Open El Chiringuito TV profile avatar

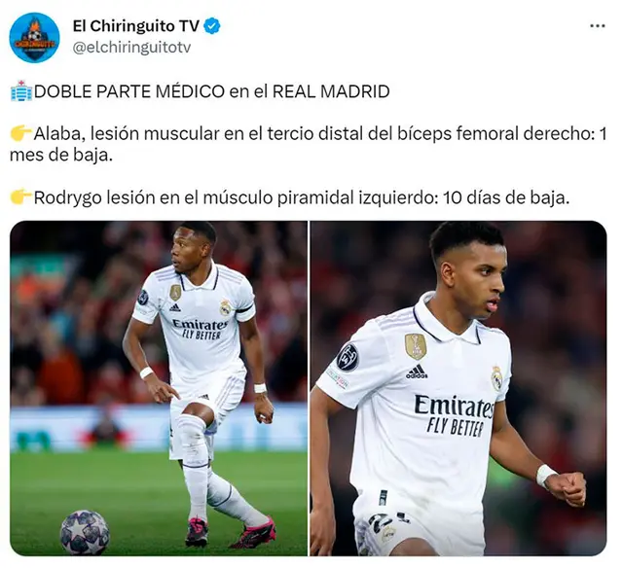click(x=35, y=38)
